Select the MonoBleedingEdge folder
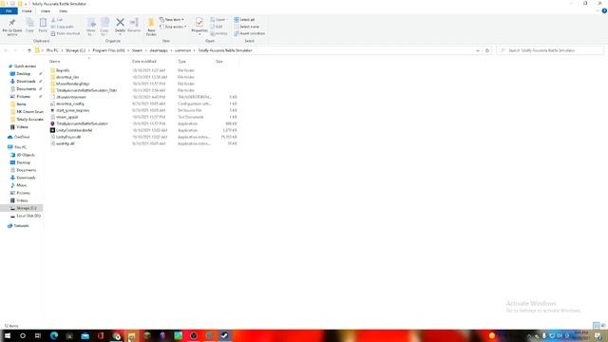608x342 pixels. tap(72, 84)
